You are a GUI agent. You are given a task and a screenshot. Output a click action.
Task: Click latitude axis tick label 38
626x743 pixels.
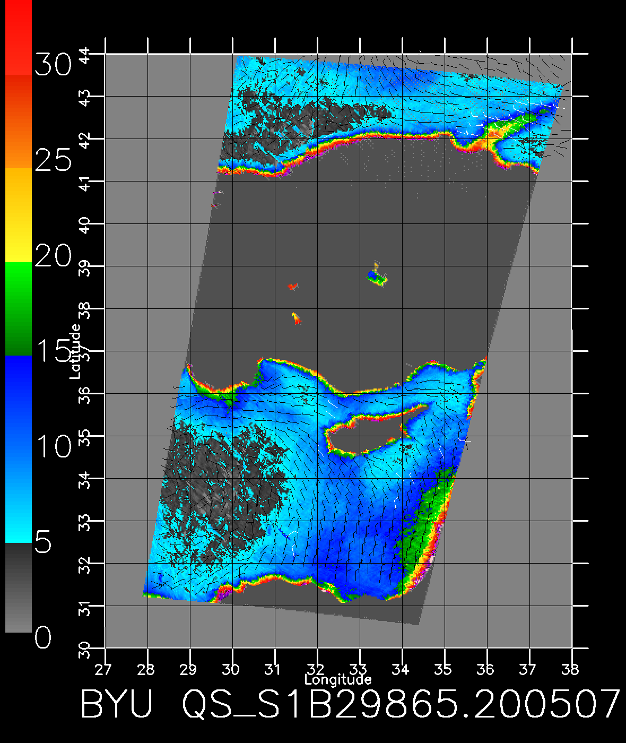point(85,310)
